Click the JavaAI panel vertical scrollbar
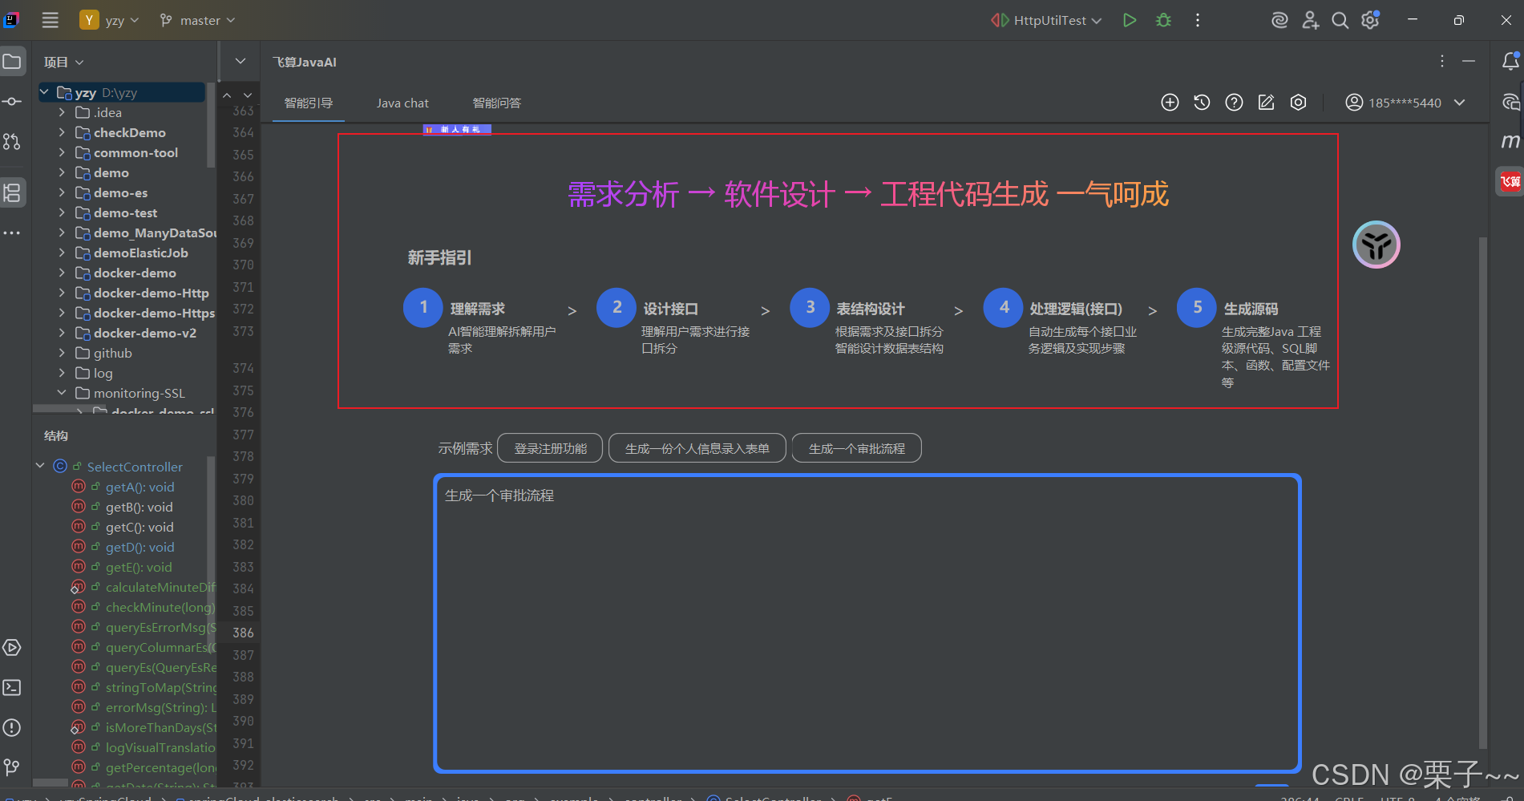The image size is (1524, 801). pyautogui.click(x=1483, y=492)
